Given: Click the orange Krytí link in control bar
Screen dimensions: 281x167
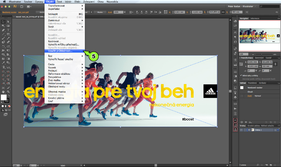Looking at the screenshot, I should pos(110,12).
